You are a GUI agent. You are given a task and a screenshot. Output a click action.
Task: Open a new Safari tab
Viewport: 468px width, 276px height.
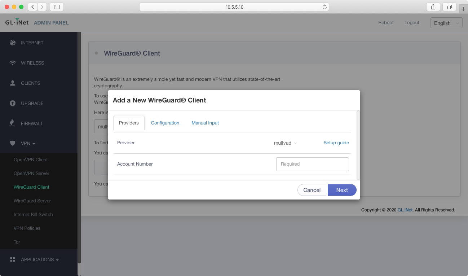coord(463,9)
